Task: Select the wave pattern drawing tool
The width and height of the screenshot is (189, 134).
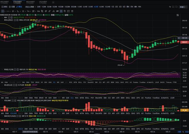Action: click(x=28, y=11)
